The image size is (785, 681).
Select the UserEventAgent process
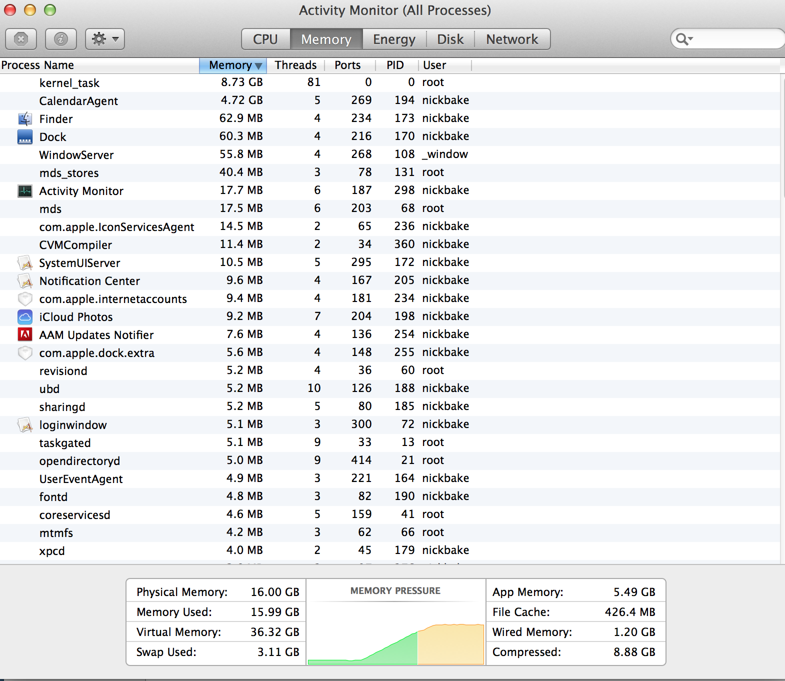(x=390, y=478)
